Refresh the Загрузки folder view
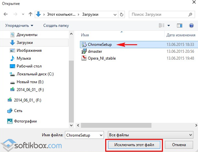Screen dimensions: 198x152 122,15
